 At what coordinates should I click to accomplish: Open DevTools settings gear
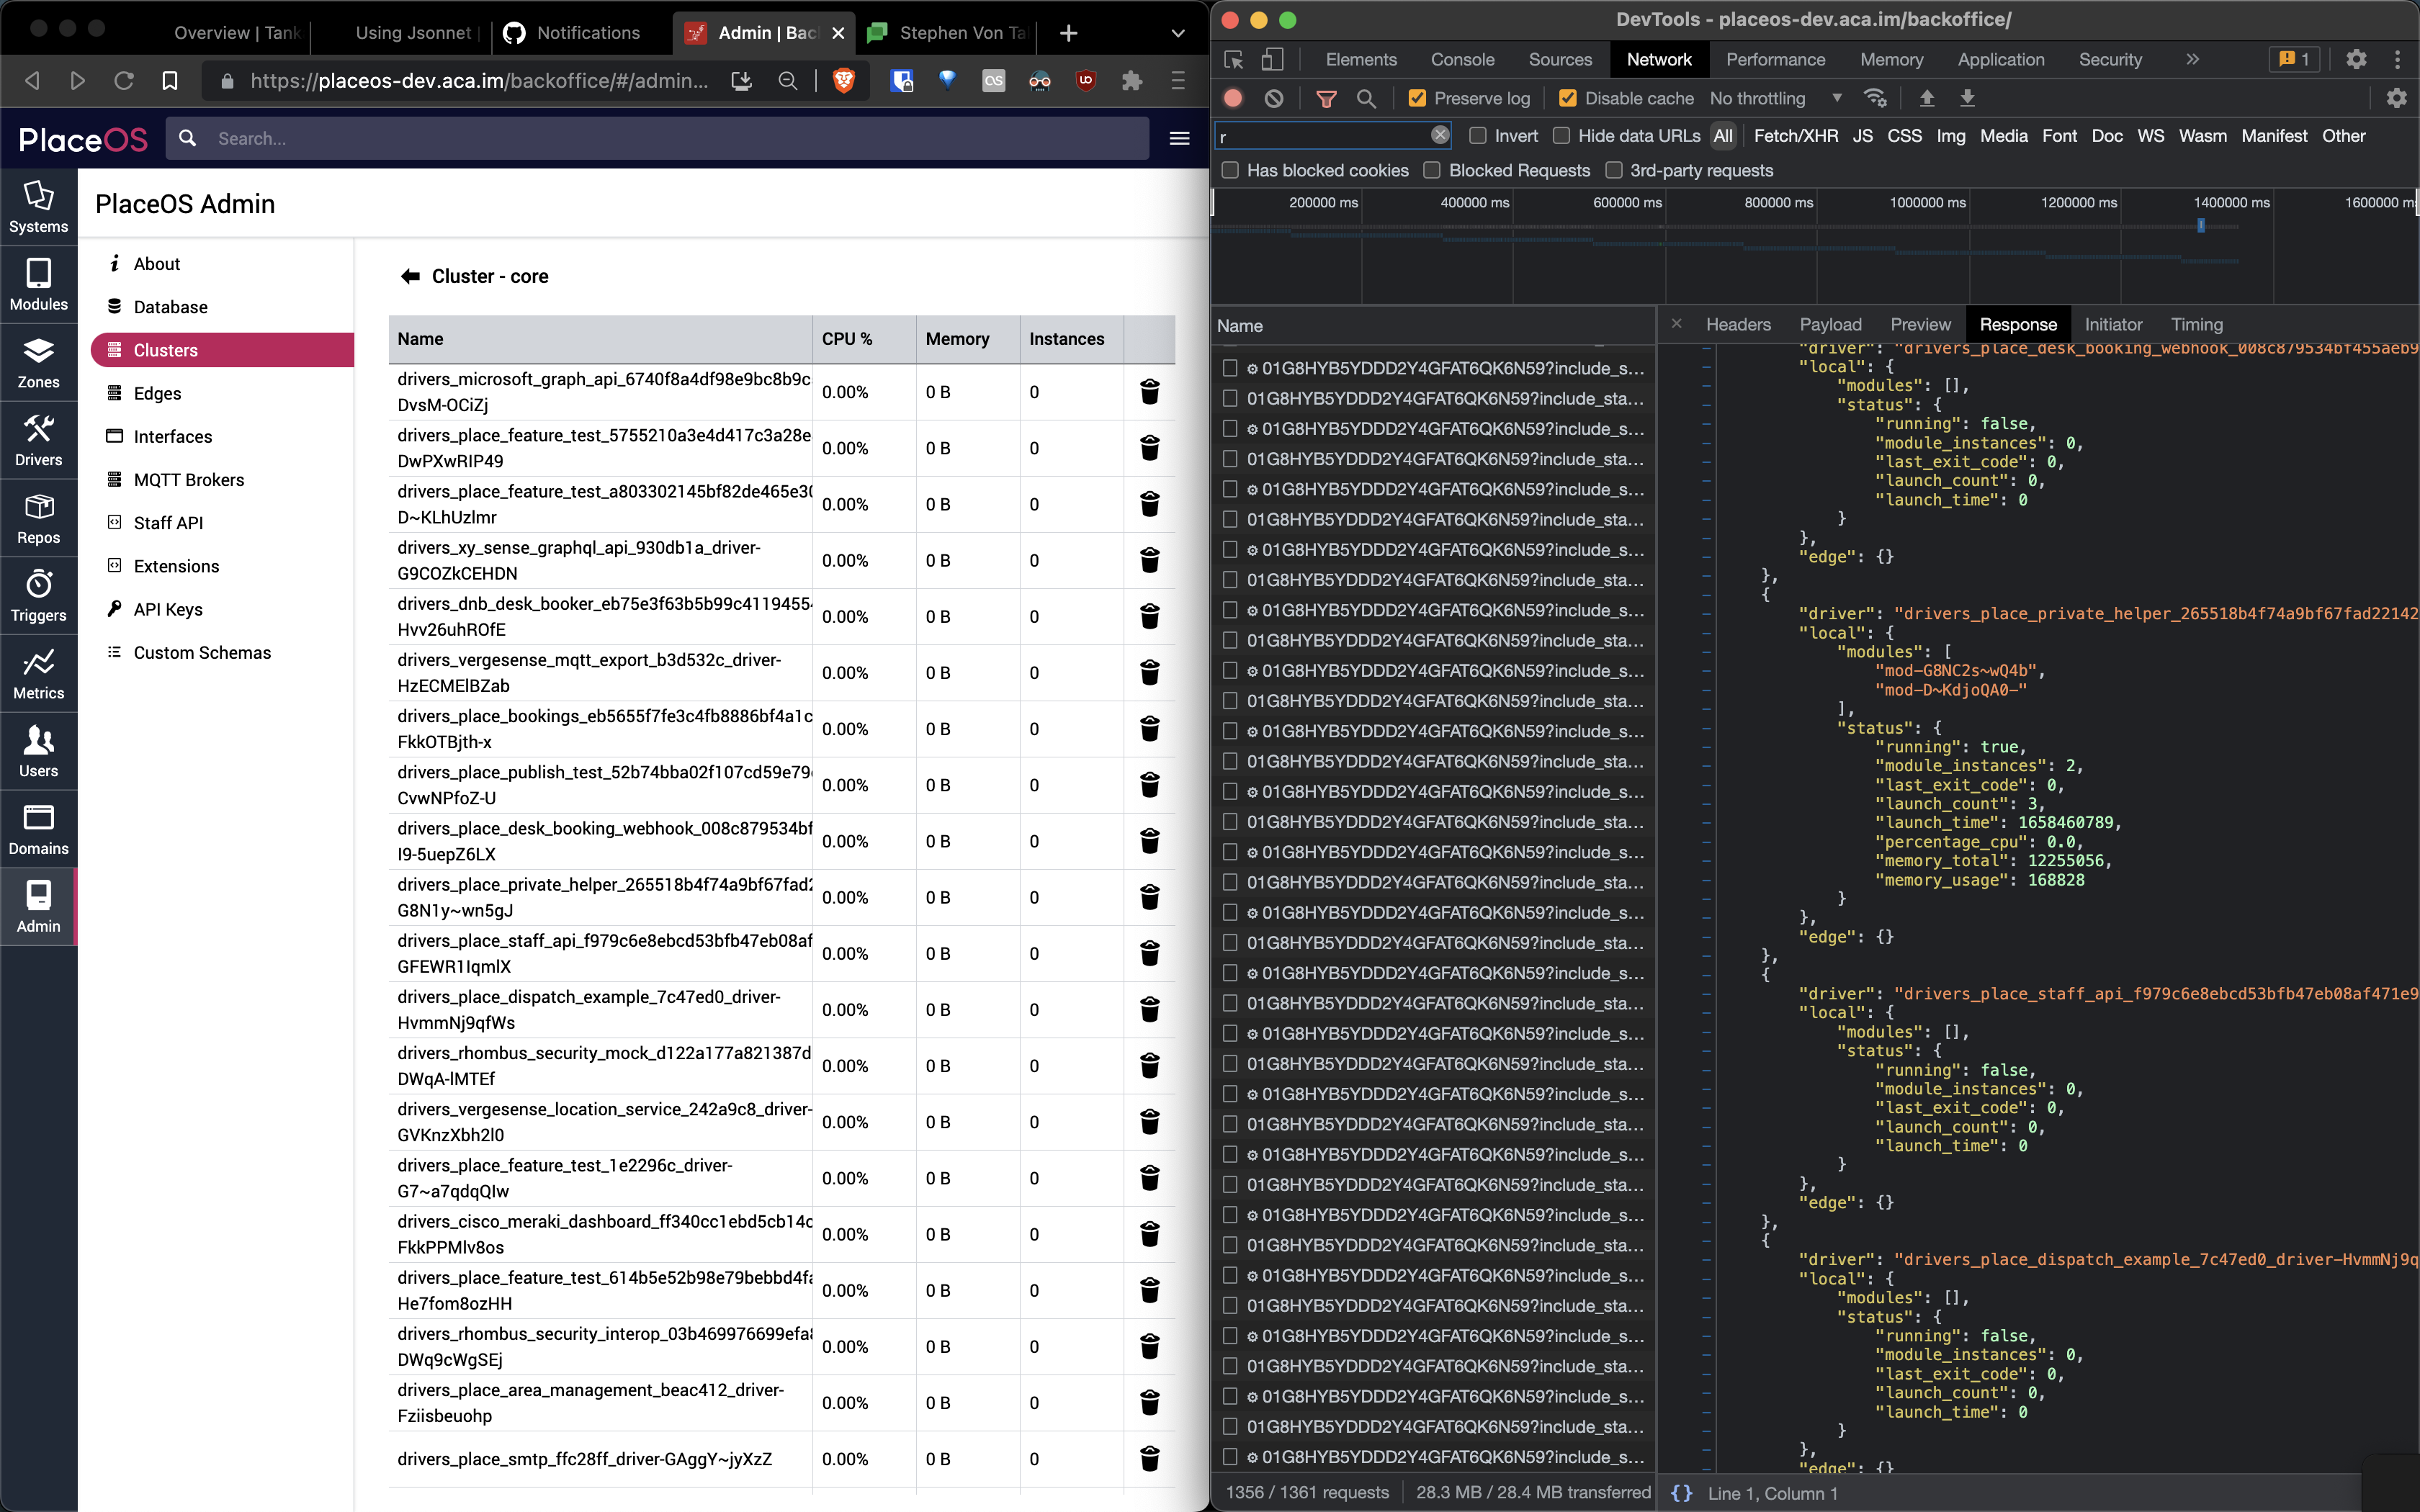click(2355, 60)
